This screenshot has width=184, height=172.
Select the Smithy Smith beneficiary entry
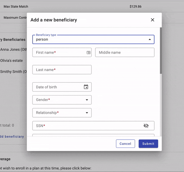(x=14, y=72)
